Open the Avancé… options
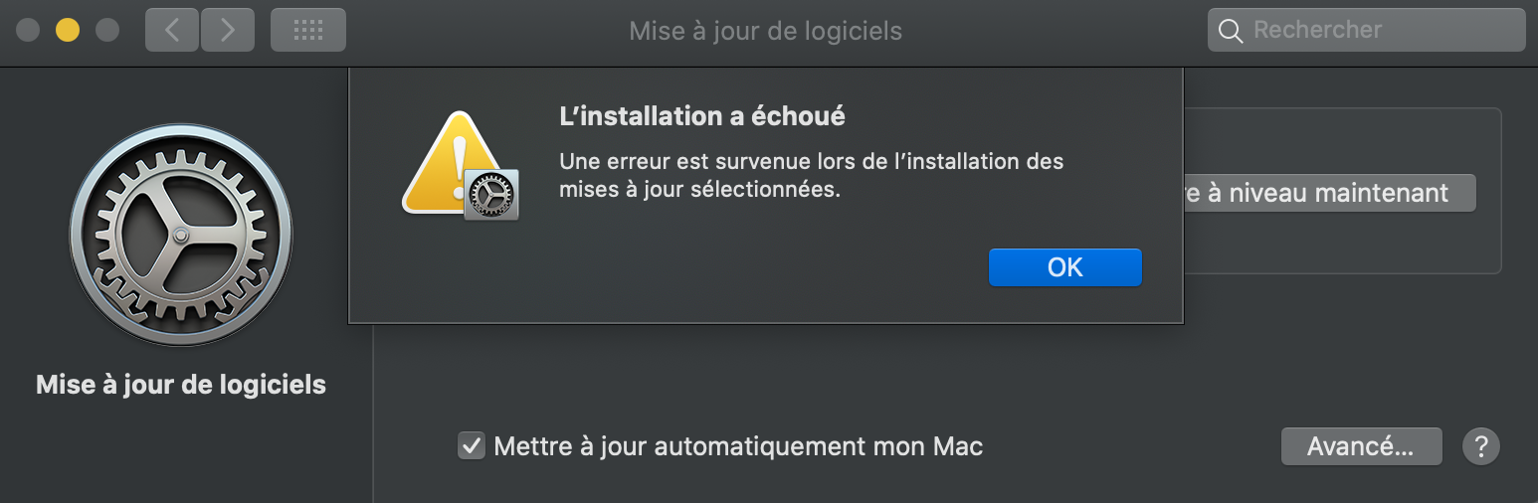1538x503 pixels. tap(1360, 446)
